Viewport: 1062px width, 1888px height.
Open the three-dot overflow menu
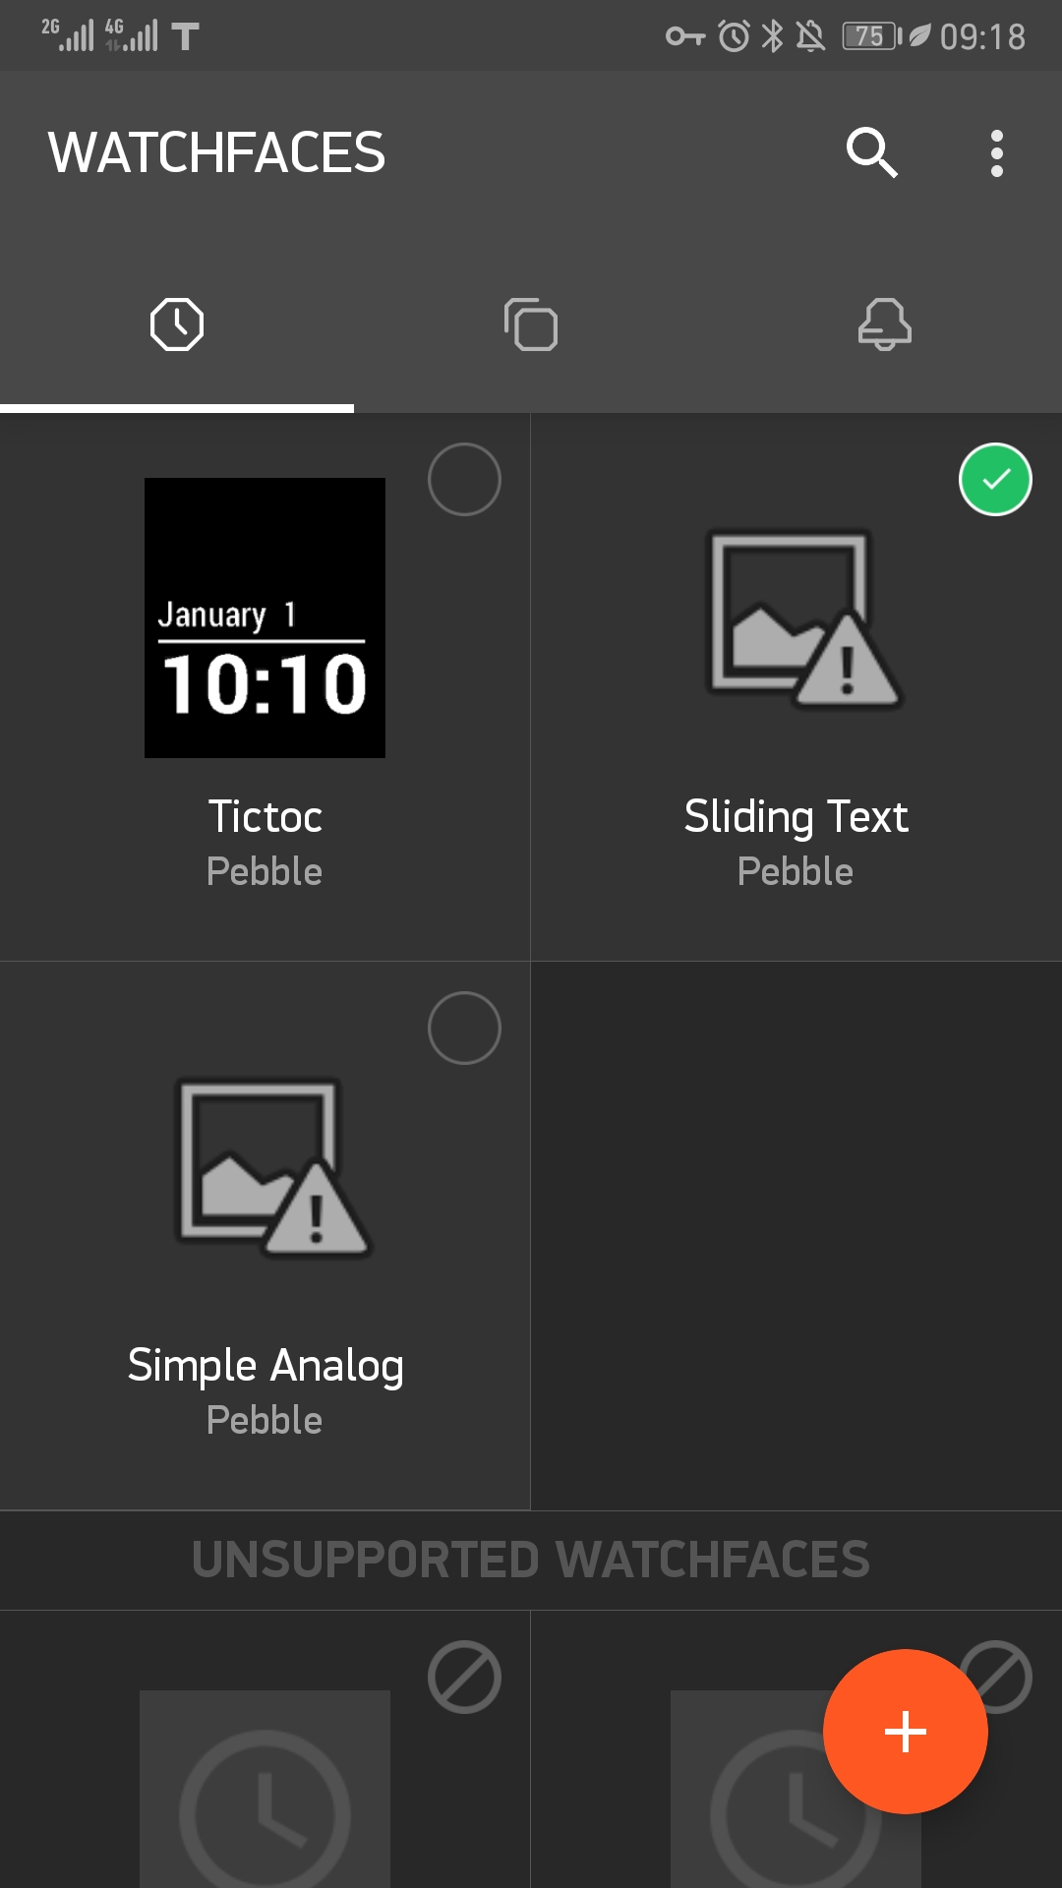(996, 153)
